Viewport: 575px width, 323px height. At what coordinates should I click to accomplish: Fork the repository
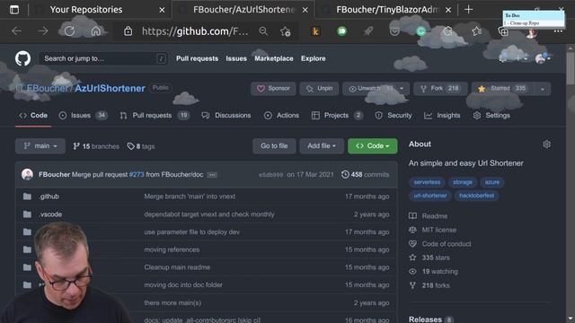point(440,89)
